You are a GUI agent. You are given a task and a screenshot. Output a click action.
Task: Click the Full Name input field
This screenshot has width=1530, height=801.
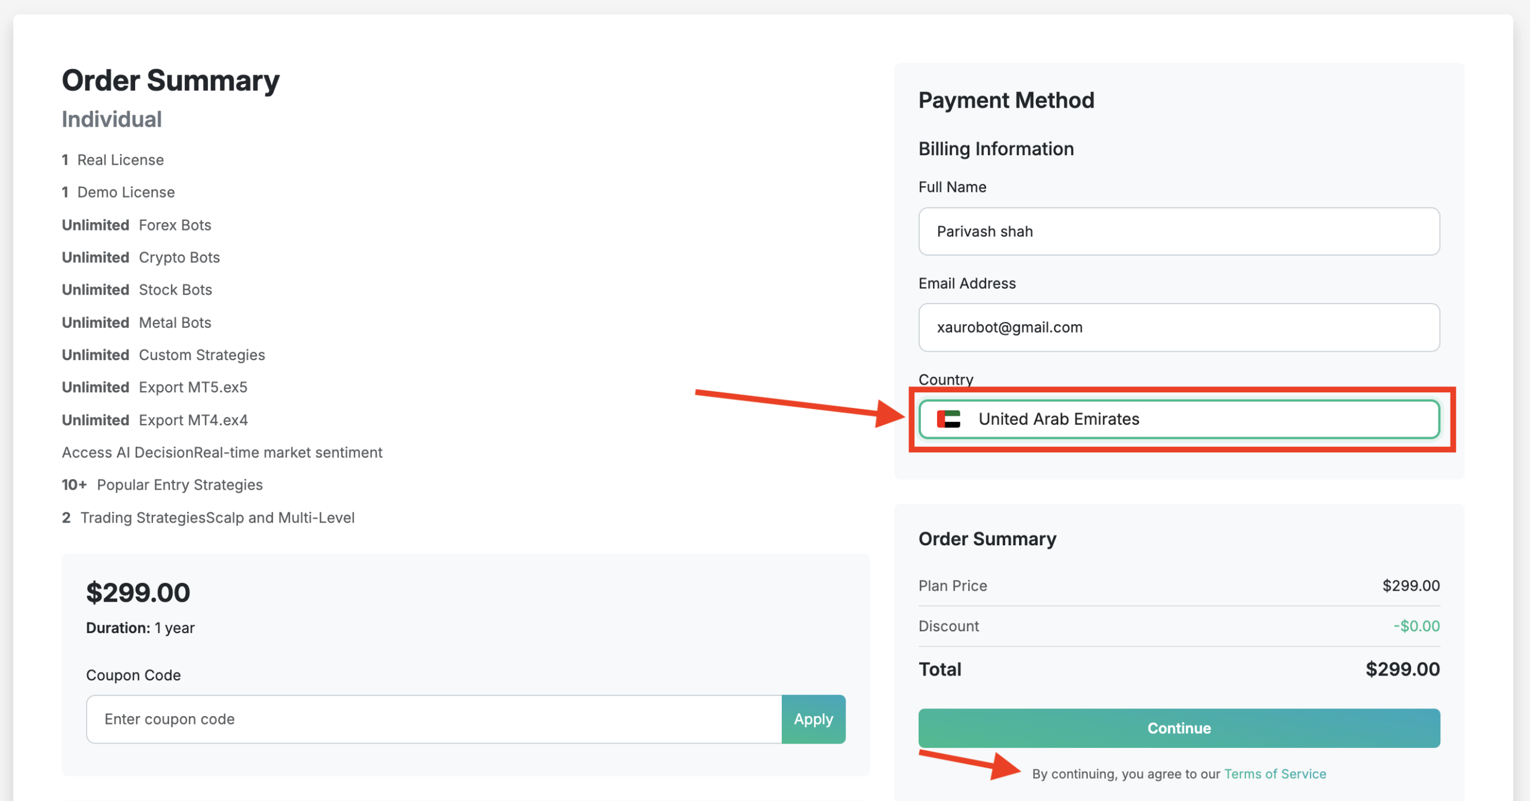click(x=1179, y=232)
